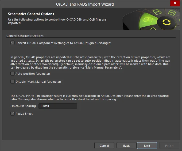Proceed with the Next button
Viewport: 182px width, 151px height.
coord(147,146)
